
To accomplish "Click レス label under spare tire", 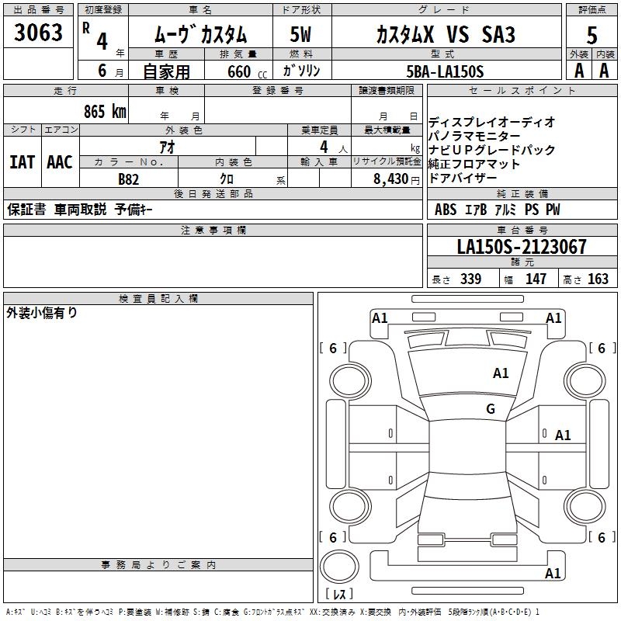I will 339,594.
